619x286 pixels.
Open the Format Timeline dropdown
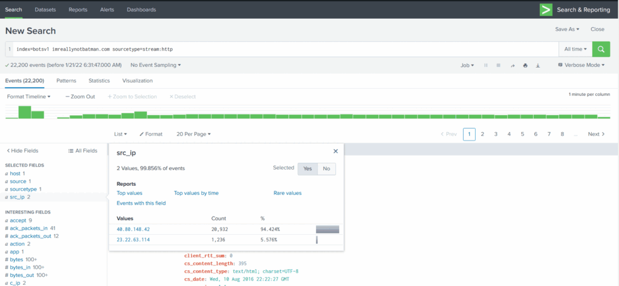point(29,97)
